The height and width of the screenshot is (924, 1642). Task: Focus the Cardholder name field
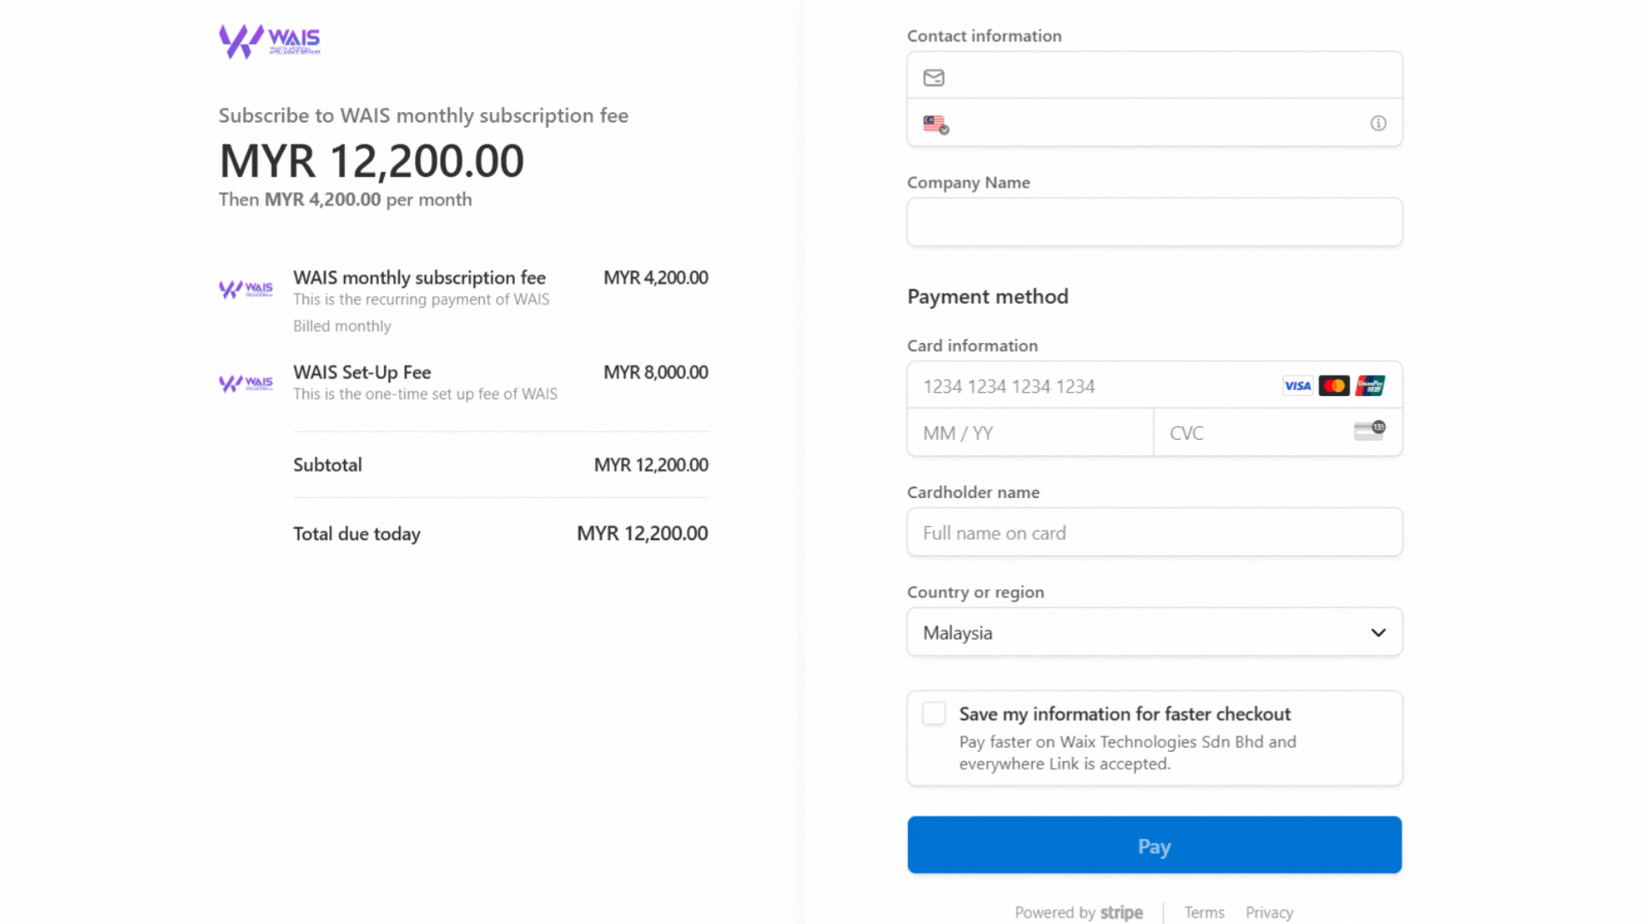(1154, 532)
